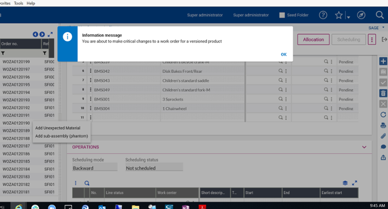Click the printer icon in right sidebar
Screen dimensions: 388x209
pos(383,125)
